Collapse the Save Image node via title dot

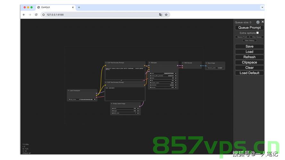click(206, 63)
